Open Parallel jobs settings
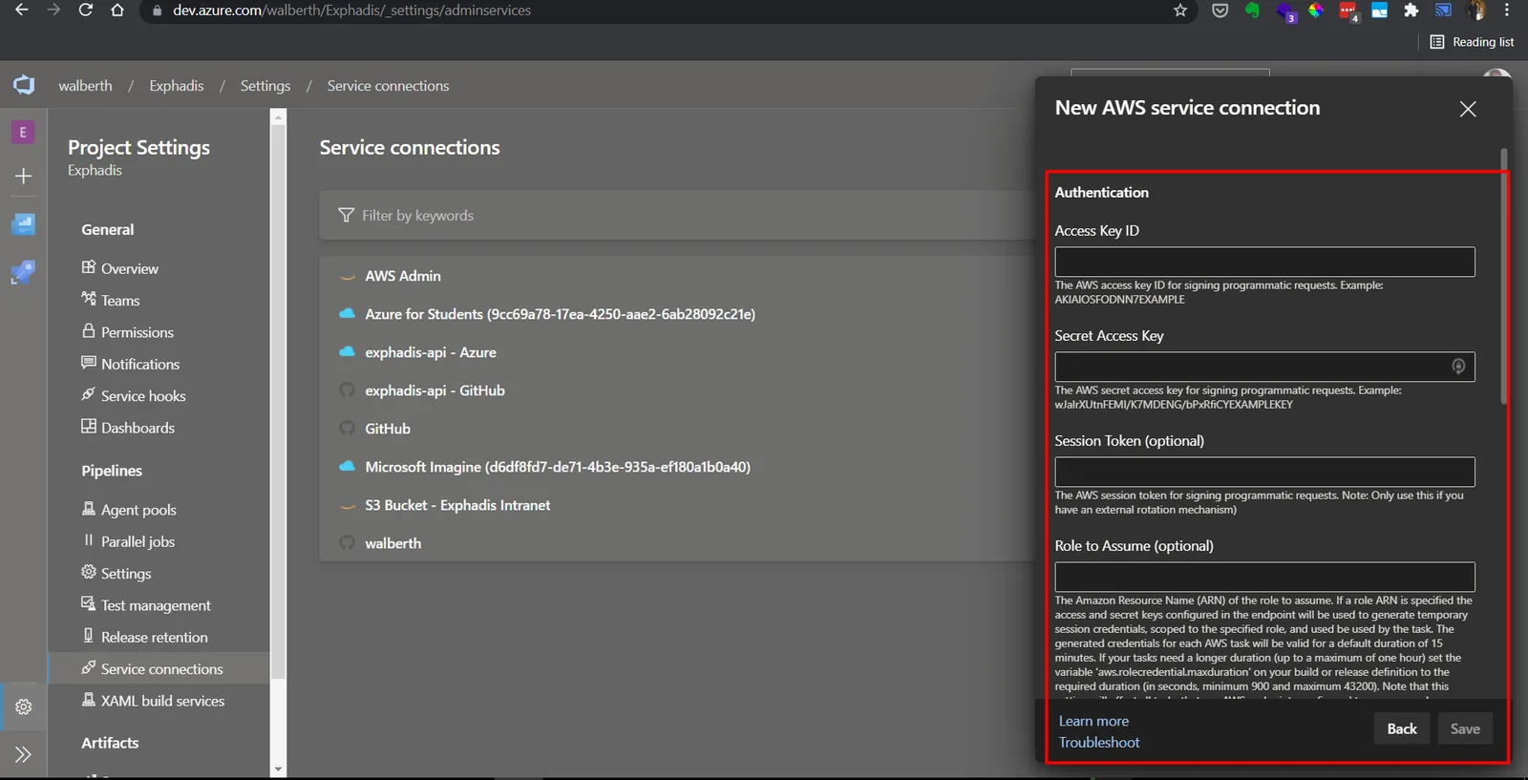1528x780 pixels. coord(138,541)
